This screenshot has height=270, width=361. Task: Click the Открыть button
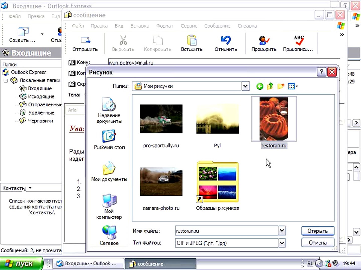(x=318, y=231)
